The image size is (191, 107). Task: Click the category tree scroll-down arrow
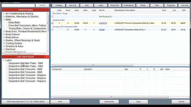coord(48,51)
